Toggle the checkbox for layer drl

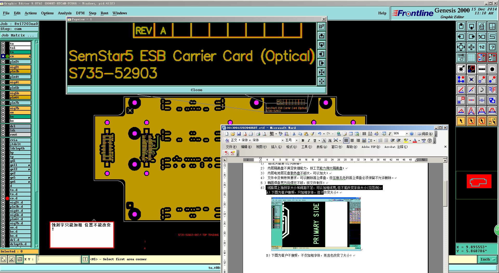click(x=3, y=126)
